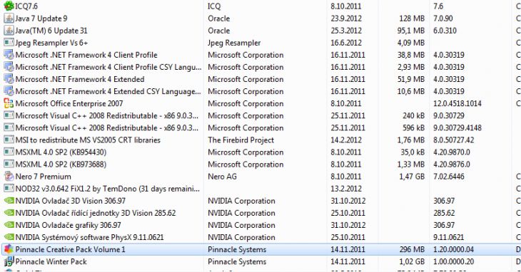Screen dimensions: 521x272
Task: Click the NVIDIA Ovladač 3D Vision 306.97 icon
Action: tap(9, 201)
